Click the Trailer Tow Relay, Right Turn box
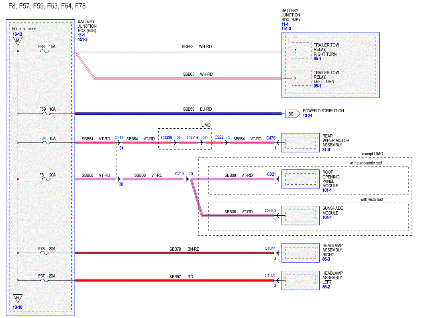 (302, 51)
